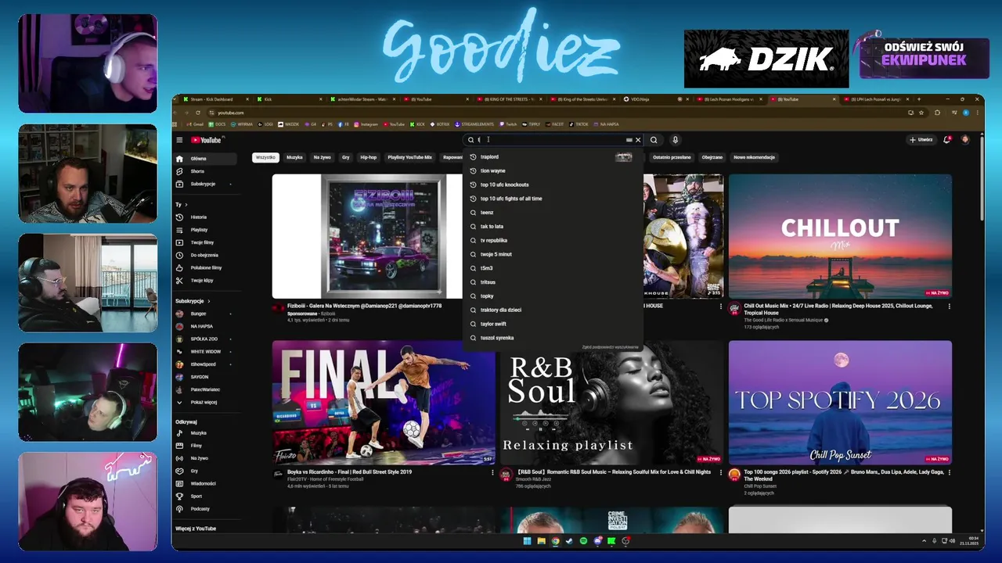Select the Gry filter chip
Image resolution: width=1002 pixels, height=563 pixels.
pos(346,157)
